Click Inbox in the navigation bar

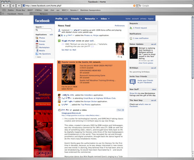click(104, 19)
